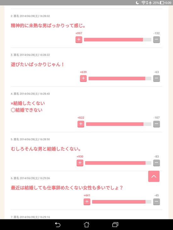
Task: Downvote comment 2 with minus button
Action: coord(156,40)
